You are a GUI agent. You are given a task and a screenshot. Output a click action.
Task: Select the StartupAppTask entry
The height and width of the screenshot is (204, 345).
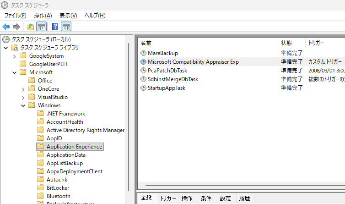(166, 88)
